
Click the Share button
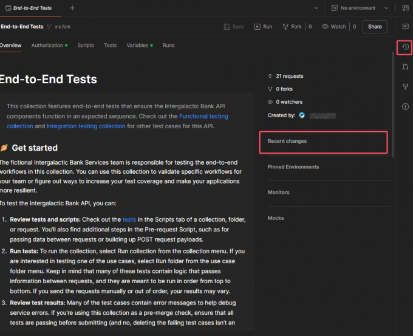375,27
